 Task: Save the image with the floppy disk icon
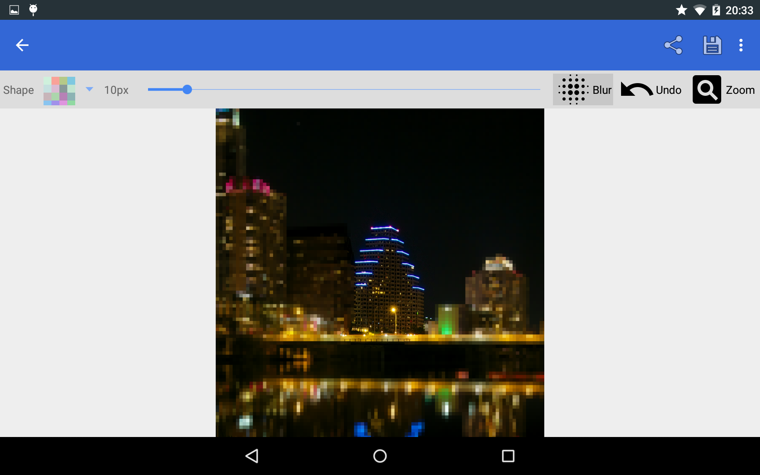click(712, 45)
